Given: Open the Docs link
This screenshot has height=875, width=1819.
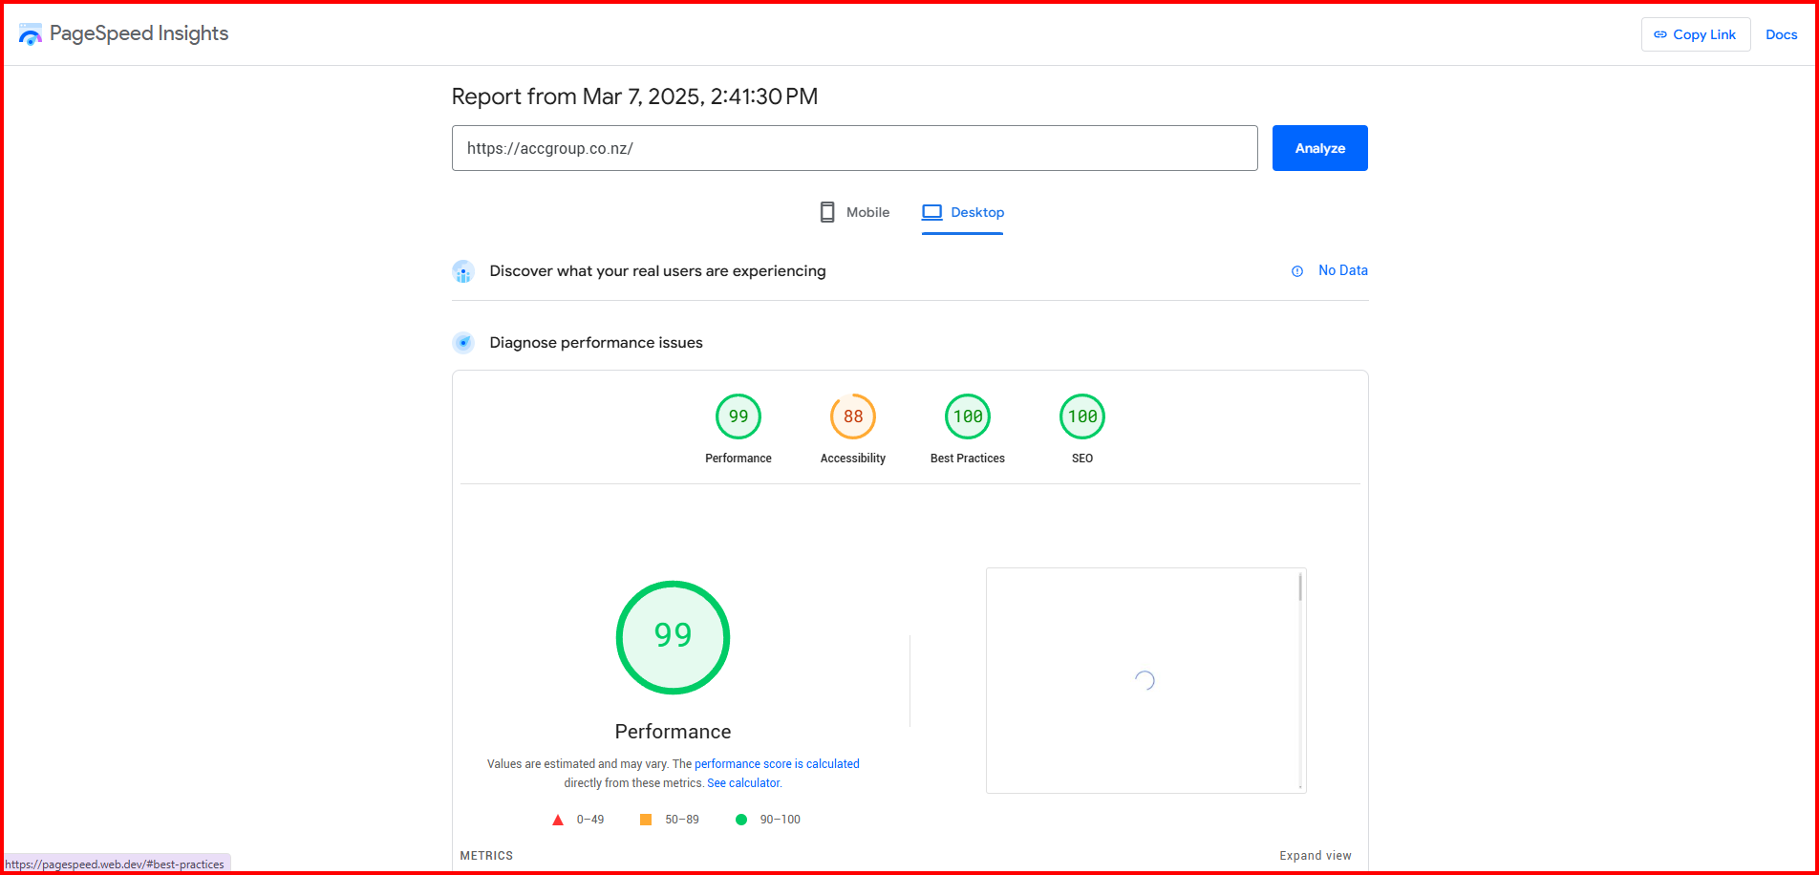Looking at the screenshot, I should click(x=1781, y=34).
